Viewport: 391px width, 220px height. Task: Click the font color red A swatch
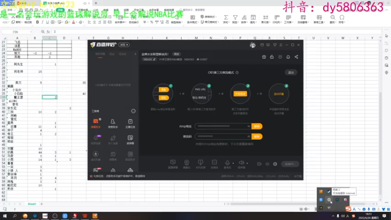tap(74, 22)
